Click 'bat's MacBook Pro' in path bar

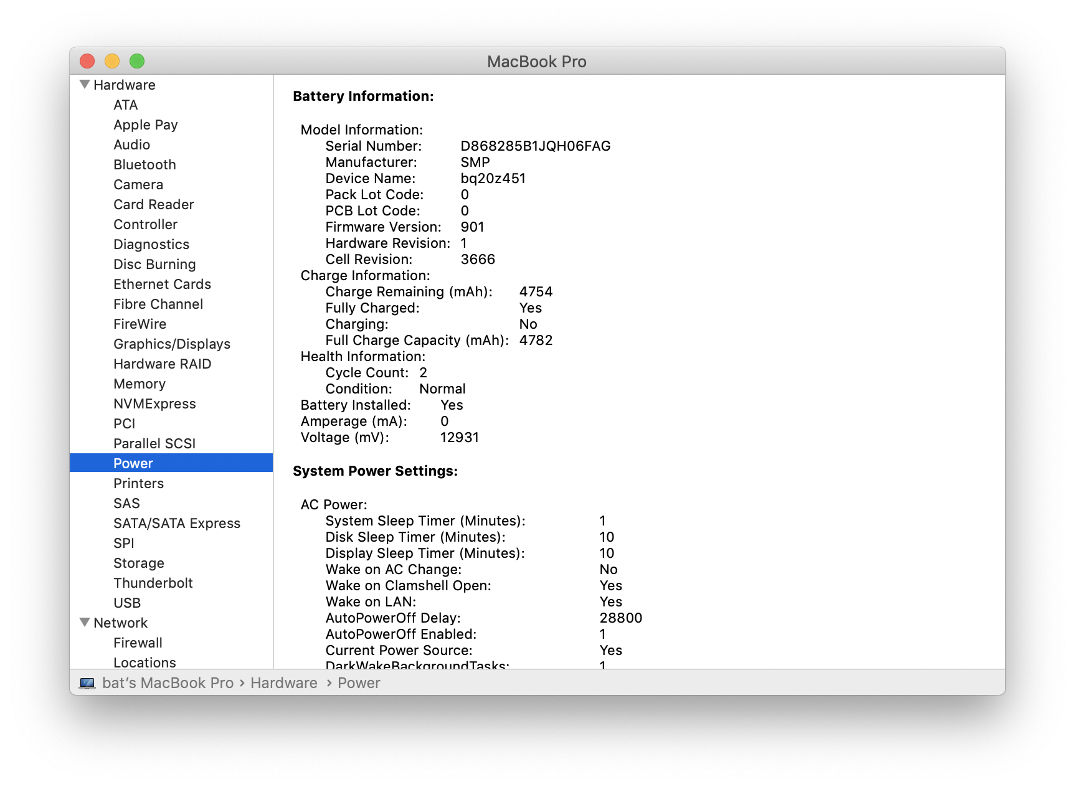[x=168, y=683]
